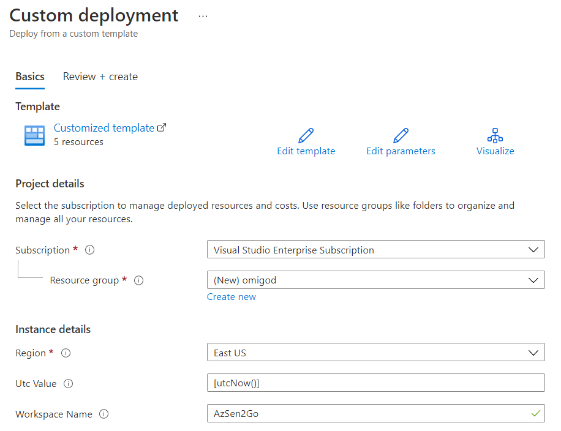Expand the Region dropdown chevron

click(533, 353)
